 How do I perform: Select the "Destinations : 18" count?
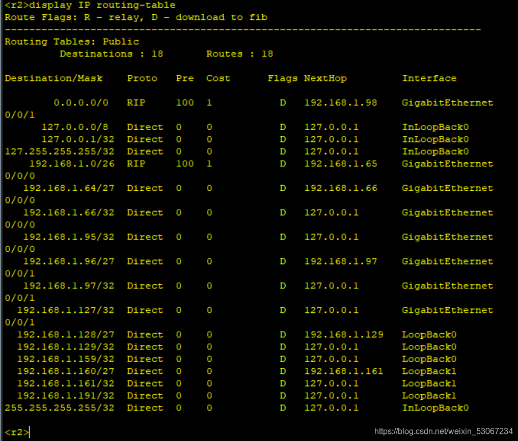coord(112,54)
